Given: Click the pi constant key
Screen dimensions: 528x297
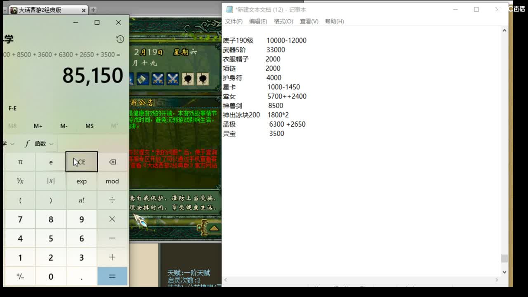Looking at the screenshot, I should pyautogui.click(x=20, y=162).
